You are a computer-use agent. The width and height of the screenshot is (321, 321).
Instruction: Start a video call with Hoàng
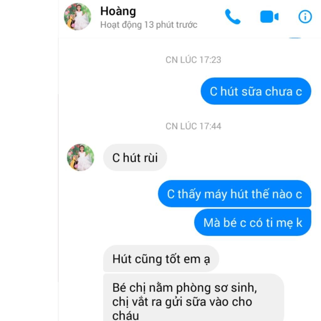(269, 17)
